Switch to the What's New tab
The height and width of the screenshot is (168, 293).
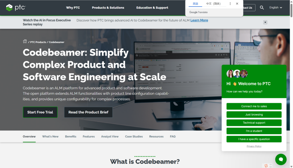[50, 137]
